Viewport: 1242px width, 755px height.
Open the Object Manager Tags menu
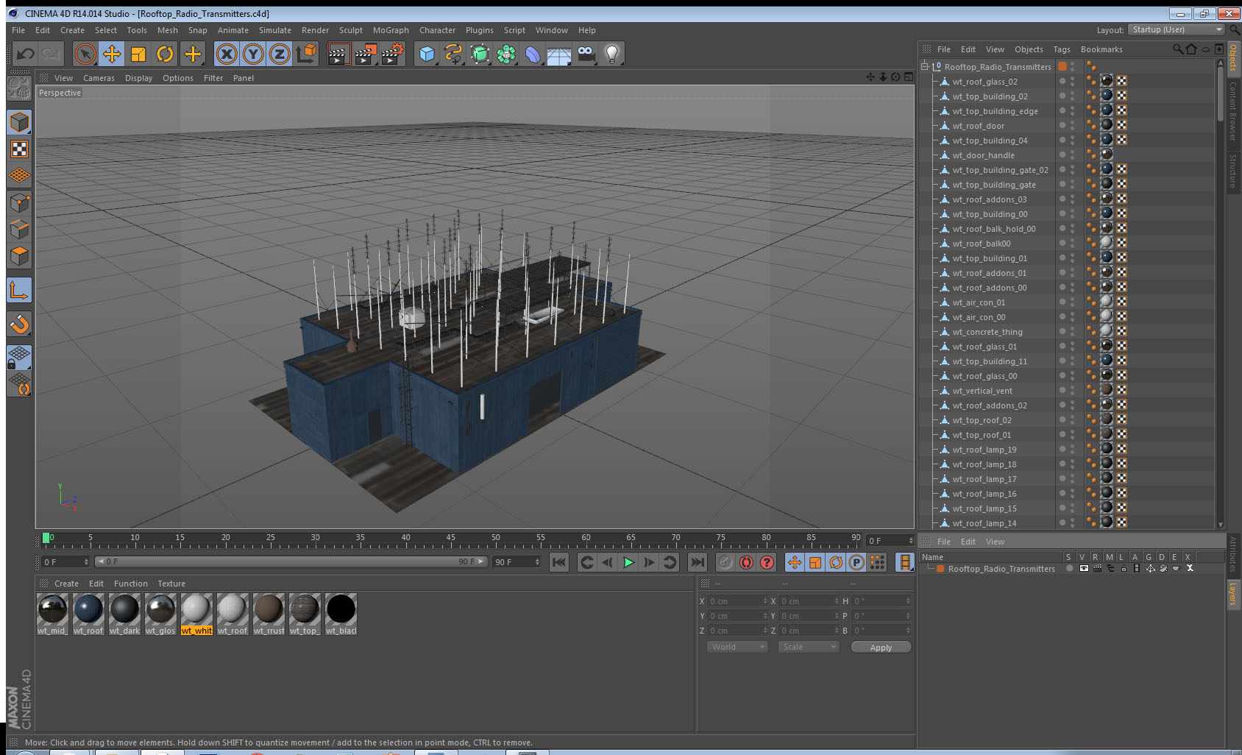pos(1062,49)
